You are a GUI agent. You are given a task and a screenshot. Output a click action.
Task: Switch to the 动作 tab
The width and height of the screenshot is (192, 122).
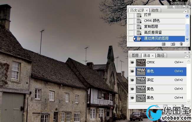(x=155, y=10)
